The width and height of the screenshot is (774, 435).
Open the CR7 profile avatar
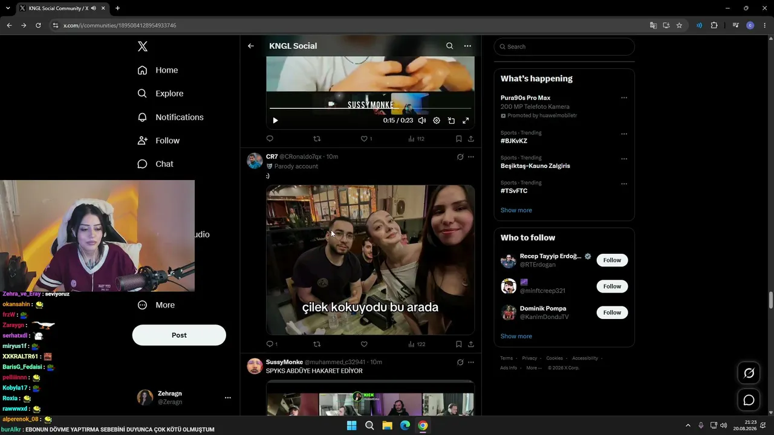coord(255,161)
